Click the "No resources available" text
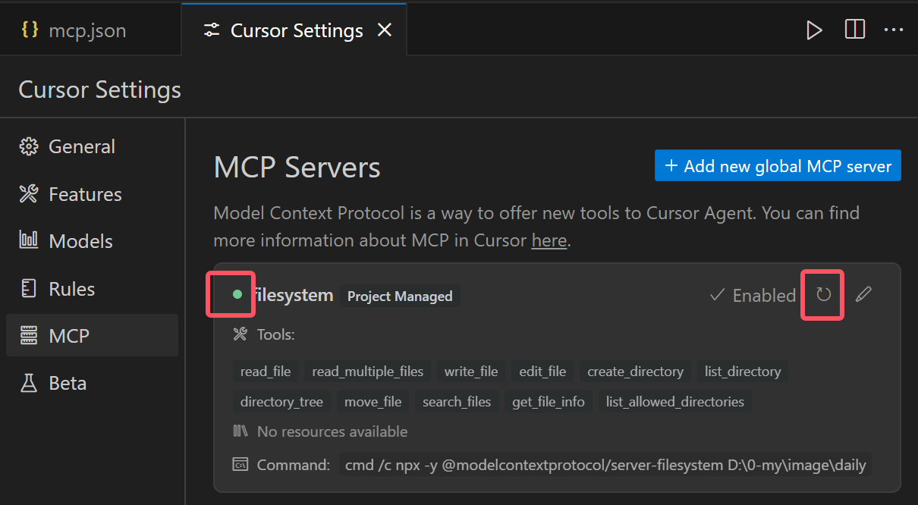 point(332,431)
